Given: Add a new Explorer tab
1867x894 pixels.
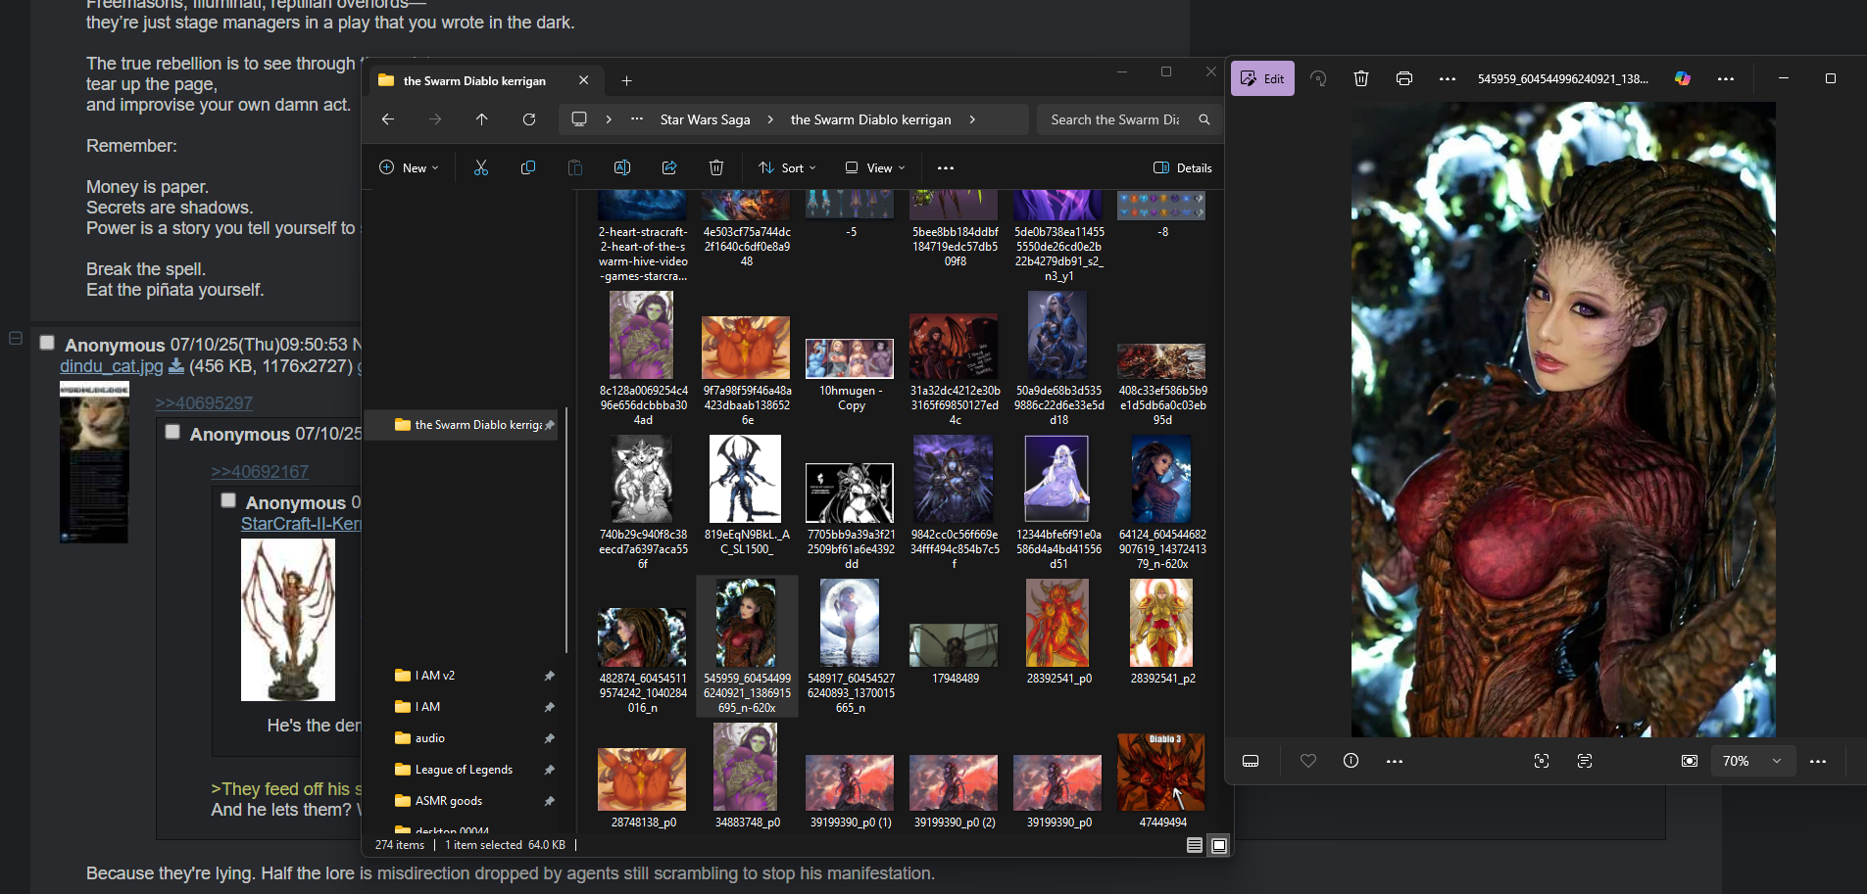Looking at the screenshot, I should [x=627, y=80].
